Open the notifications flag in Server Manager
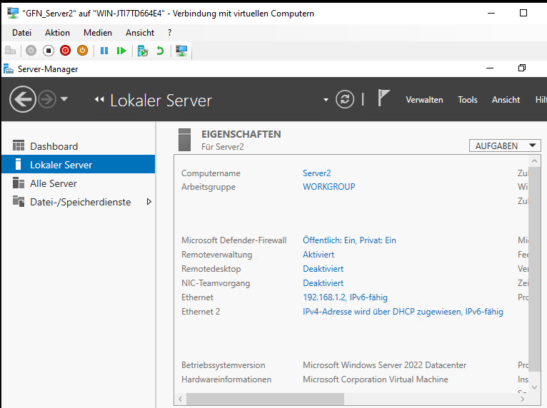This screenshot has height=408, width=547. coord(383,99)
